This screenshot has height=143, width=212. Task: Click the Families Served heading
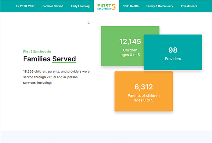click(49, 59)
